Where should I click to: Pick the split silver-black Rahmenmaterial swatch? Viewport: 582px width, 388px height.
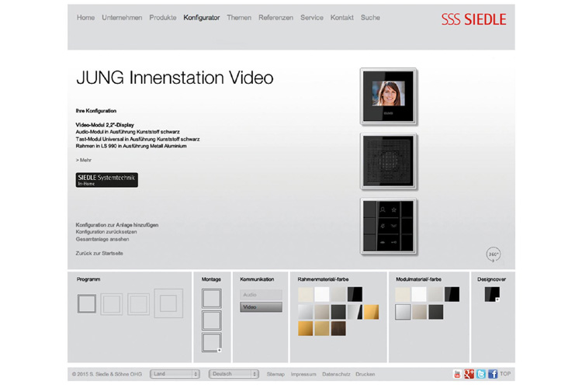[355, 312]
